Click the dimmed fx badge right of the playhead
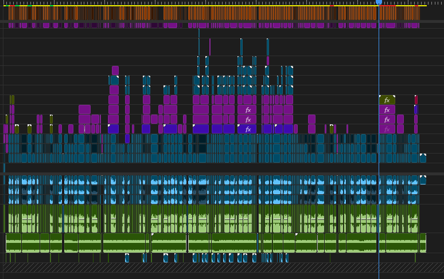Screen dimensions: 444x279 tap(387, 129)
